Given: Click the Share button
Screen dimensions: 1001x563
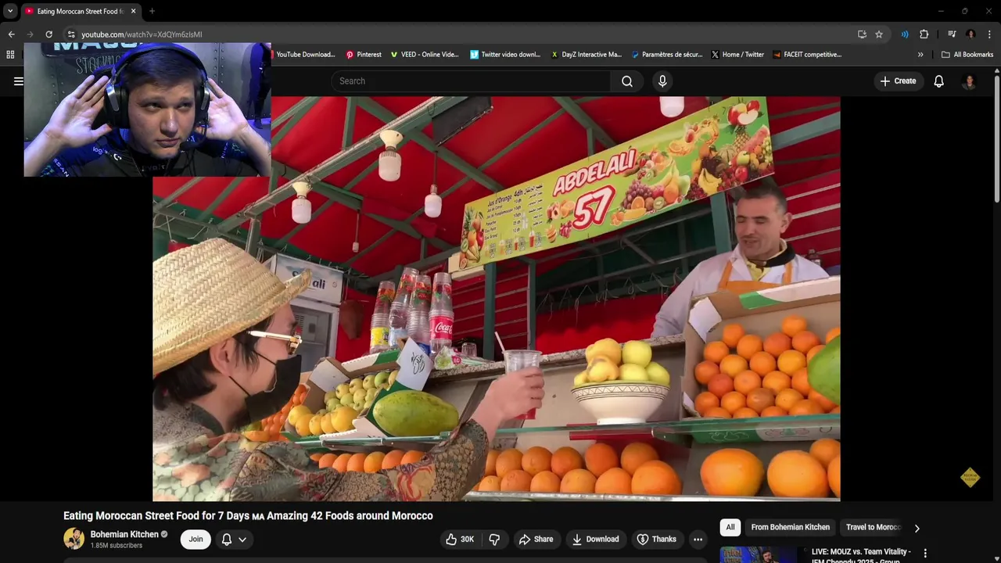Looking at the screenshot, I should click(536, 540).
